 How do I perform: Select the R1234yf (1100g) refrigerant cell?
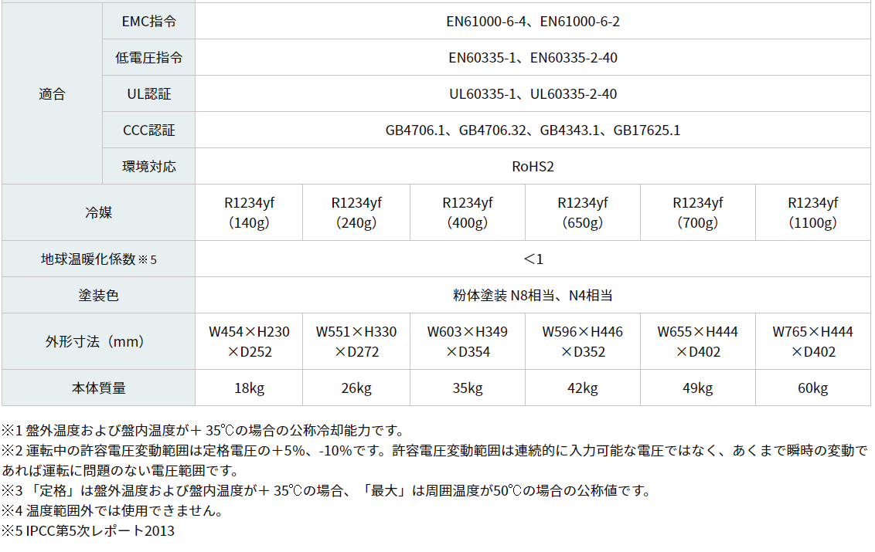(x=812, y=212)
